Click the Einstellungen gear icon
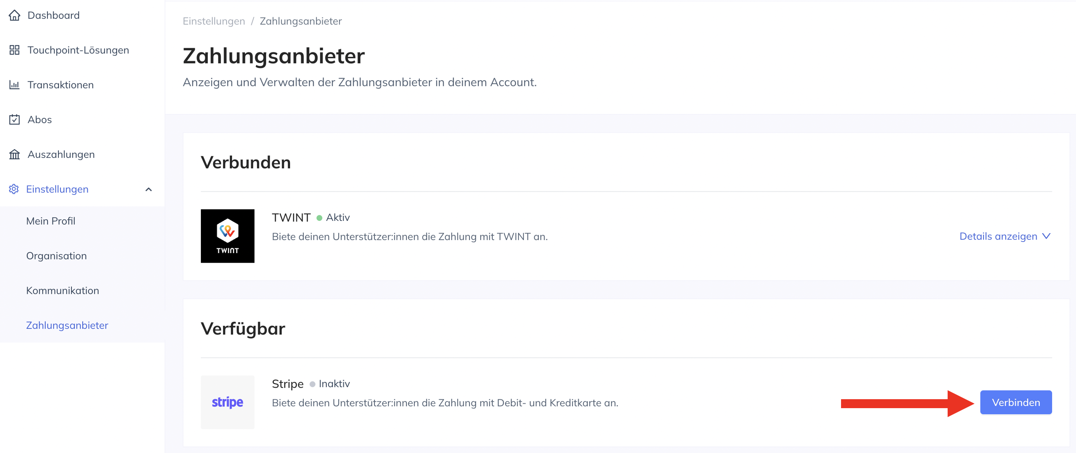This screenshot has height=453, width=1076. [x=14, y=189]
